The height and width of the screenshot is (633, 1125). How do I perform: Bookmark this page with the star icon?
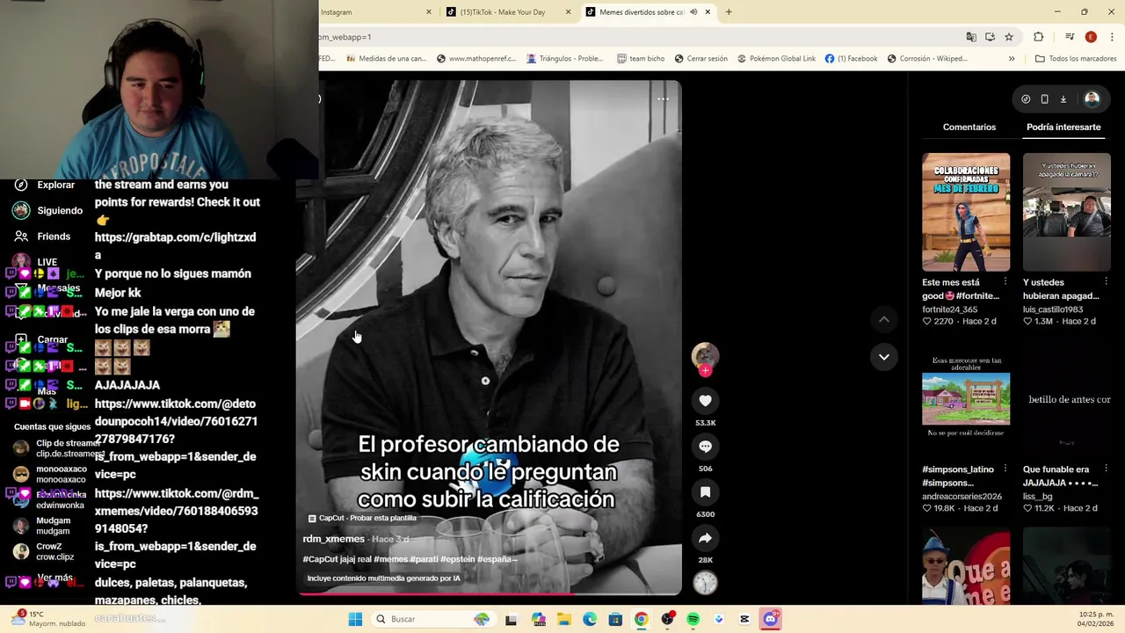(x=1009, y=37)
